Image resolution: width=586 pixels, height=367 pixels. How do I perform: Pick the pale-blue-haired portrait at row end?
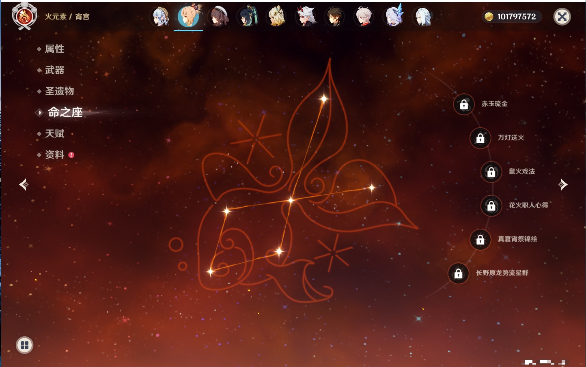click(422, 17)
